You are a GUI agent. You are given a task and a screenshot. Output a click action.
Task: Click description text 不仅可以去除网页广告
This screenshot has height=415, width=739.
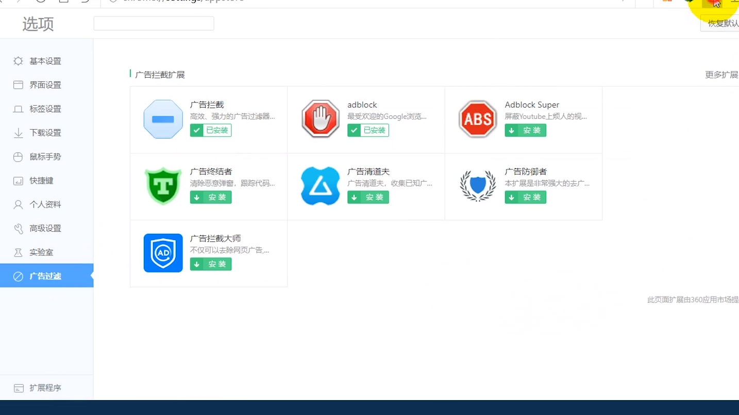pyautogui.click(x=229, y=250)
